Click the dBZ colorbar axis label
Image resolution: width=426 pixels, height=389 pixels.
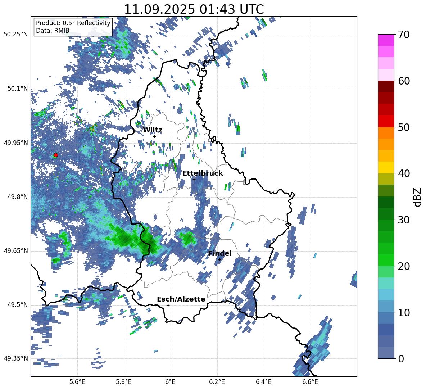(x=417, y=197)
